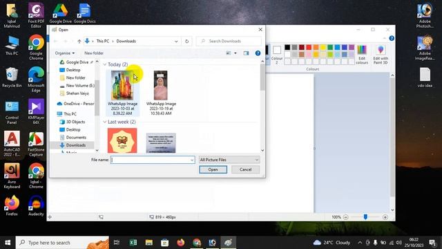Click Downloads in address path
Screen dimensions: 442x249
click(126, 41)
